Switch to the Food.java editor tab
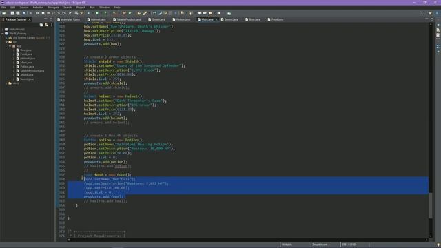The width and height of the screenshot is (441, 248). (276, 20)
